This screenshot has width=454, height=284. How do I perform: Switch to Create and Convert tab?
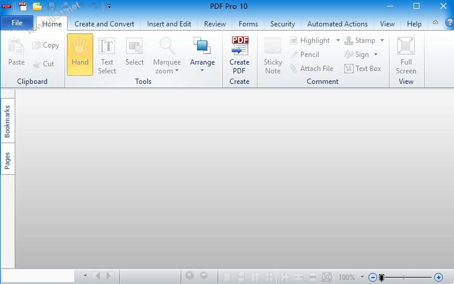pyautogui.click(x=104, y=24)
